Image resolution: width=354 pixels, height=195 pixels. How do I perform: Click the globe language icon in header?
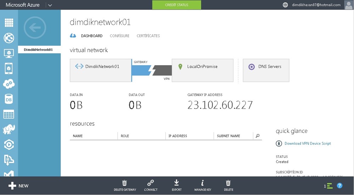pos(285,5)
